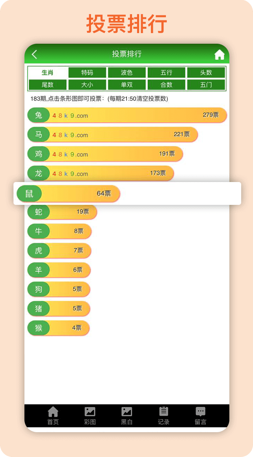Vote for 蛇 with 19票
253x457 pixels.
62,212
